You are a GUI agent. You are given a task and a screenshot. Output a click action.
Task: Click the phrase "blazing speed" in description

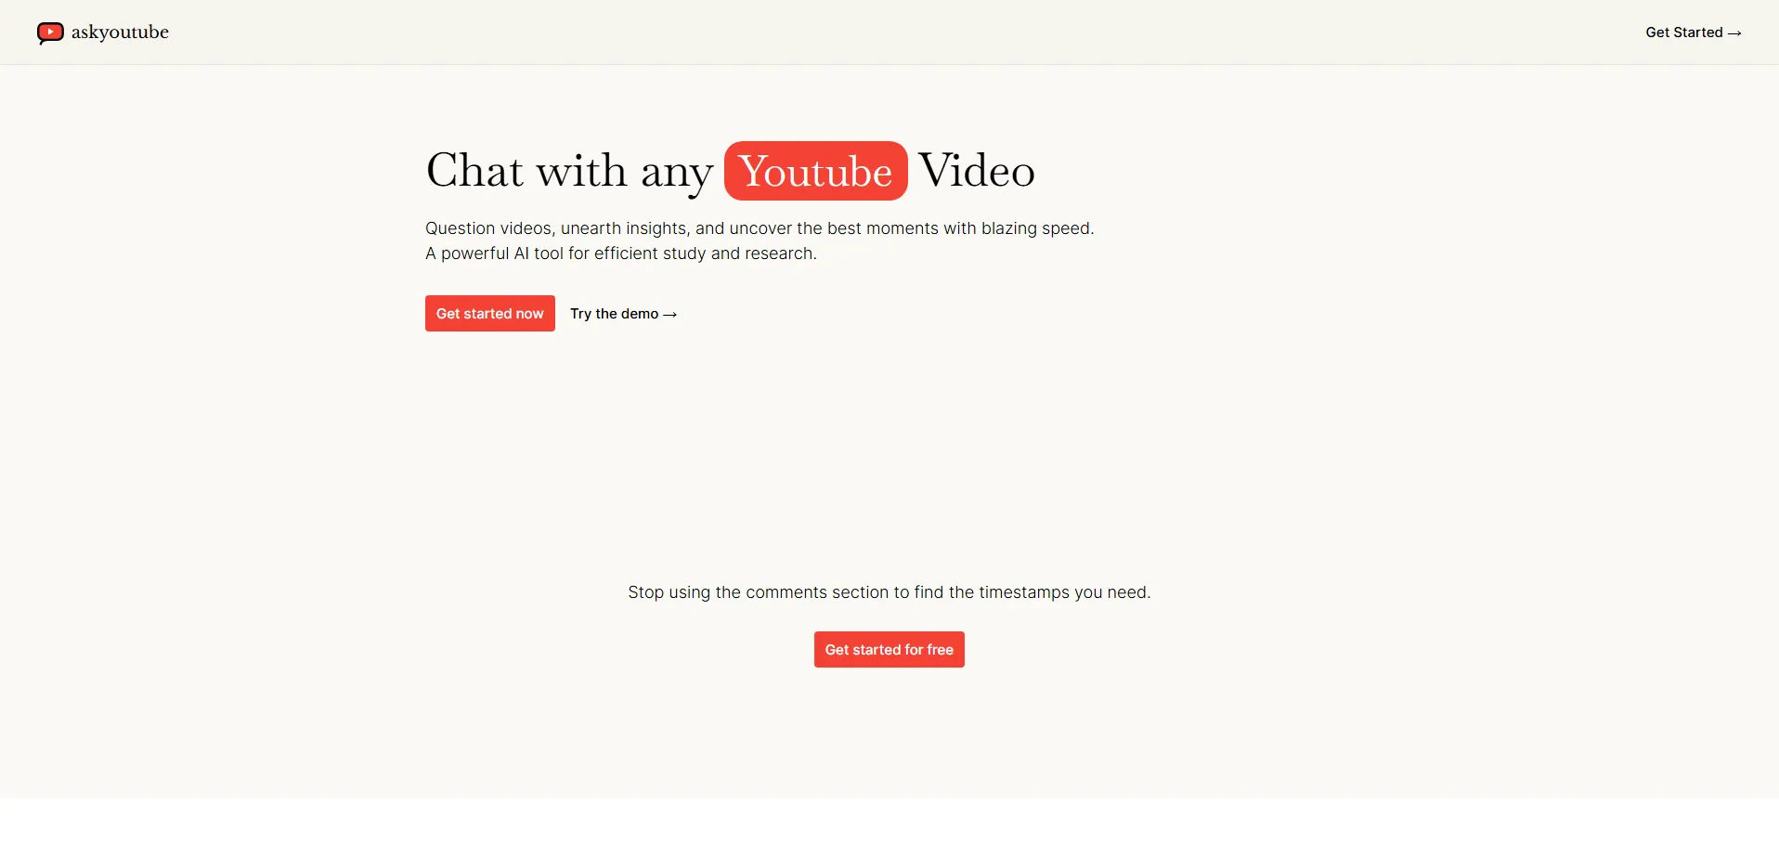[x=1036, y=228]
